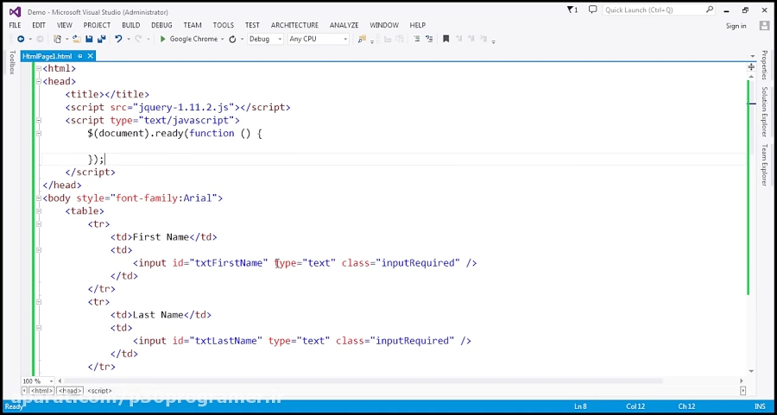This screenshot has height=415, width=777.
Task: Click the Open File folder icon
Action: [x=76, y=39]
